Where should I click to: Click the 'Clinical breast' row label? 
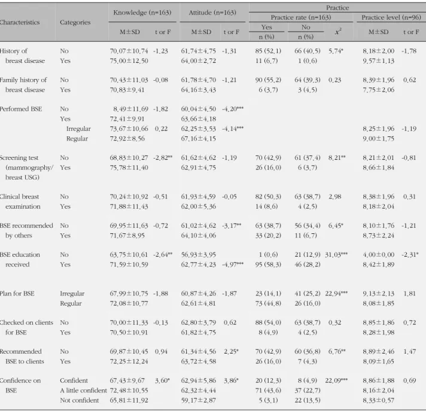(19, 197)
